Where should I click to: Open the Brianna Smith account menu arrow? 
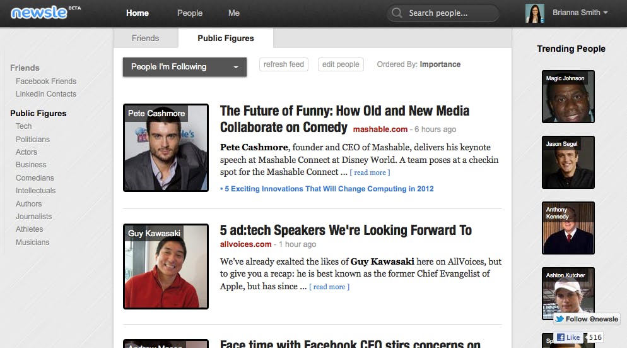pos(606,13)
